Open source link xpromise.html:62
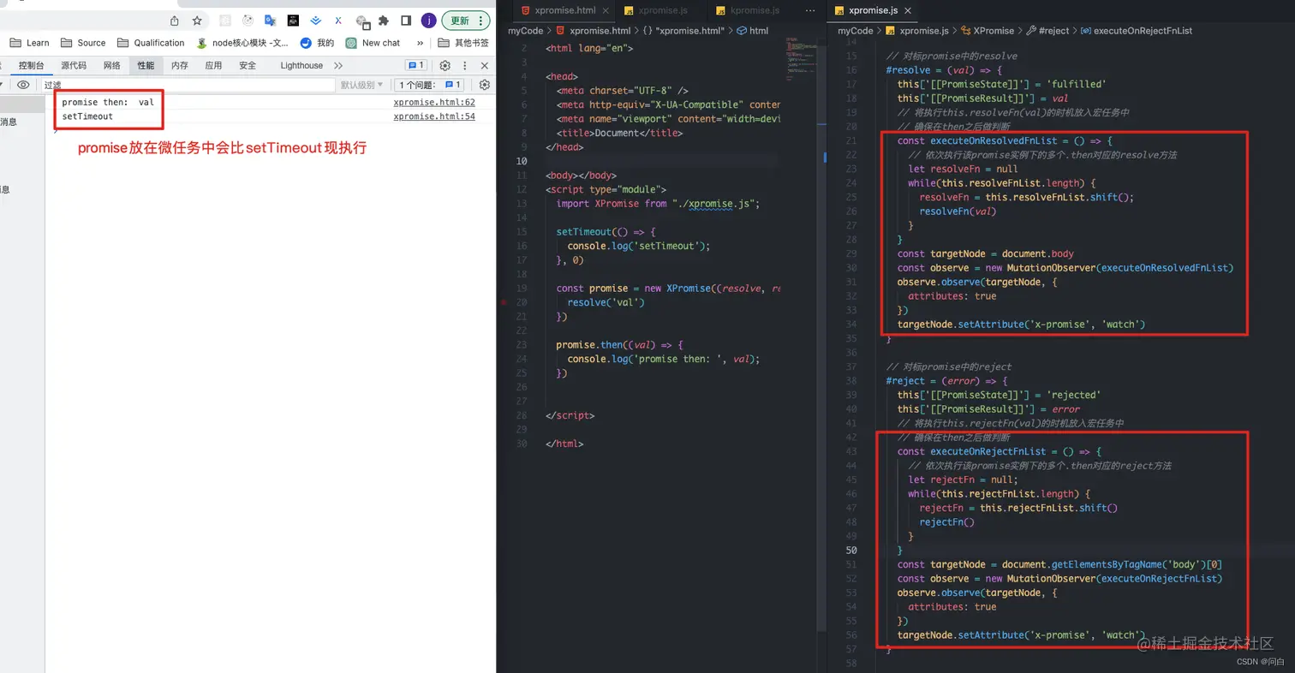This screenshot has width=1295, height=673. pyautogui.click(x=434, y=102)
